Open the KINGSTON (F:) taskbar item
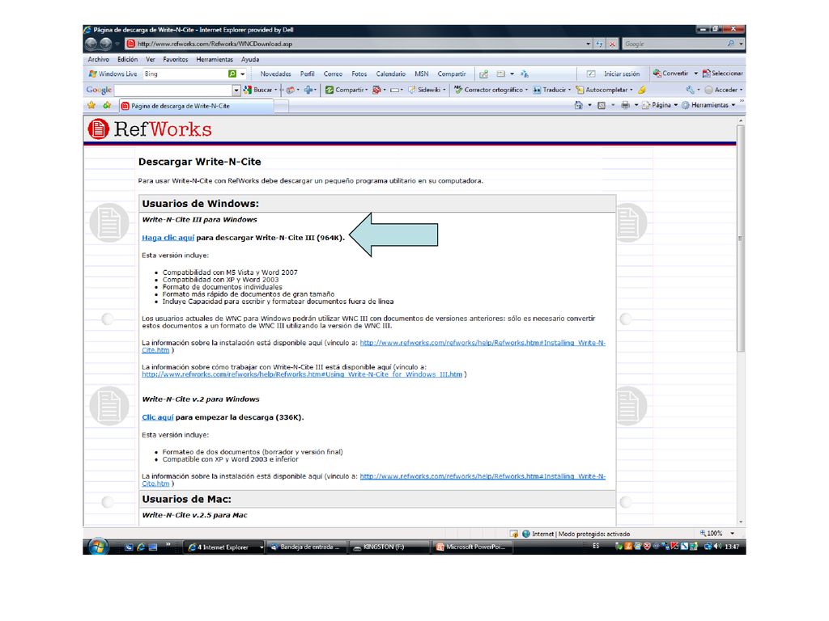This screenshot has width=829, height=621. tap(389, 547)
